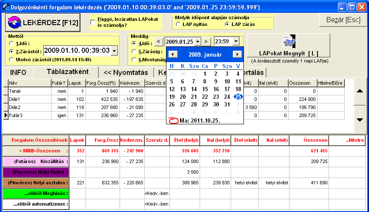Go to previous month in the calendar
The image size is (369, 212).
pos(173,54)
